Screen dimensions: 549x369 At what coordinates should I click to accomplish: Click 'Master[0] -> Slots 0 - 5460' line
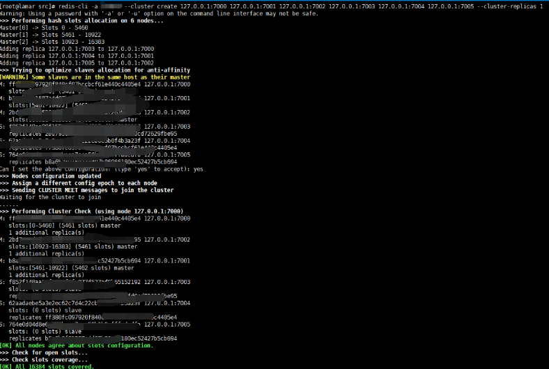pyautogui.click(x=44, y=28)
